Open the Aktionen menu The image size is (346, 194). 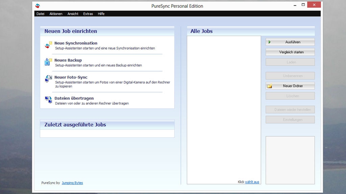tap(56, 13)
